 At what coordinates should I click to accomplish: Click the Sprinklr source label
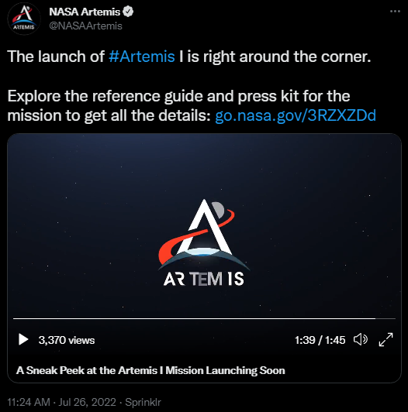point(143,402)
